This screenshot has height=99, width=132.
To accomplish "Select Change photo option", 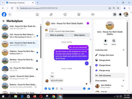I will coord(110,60).
